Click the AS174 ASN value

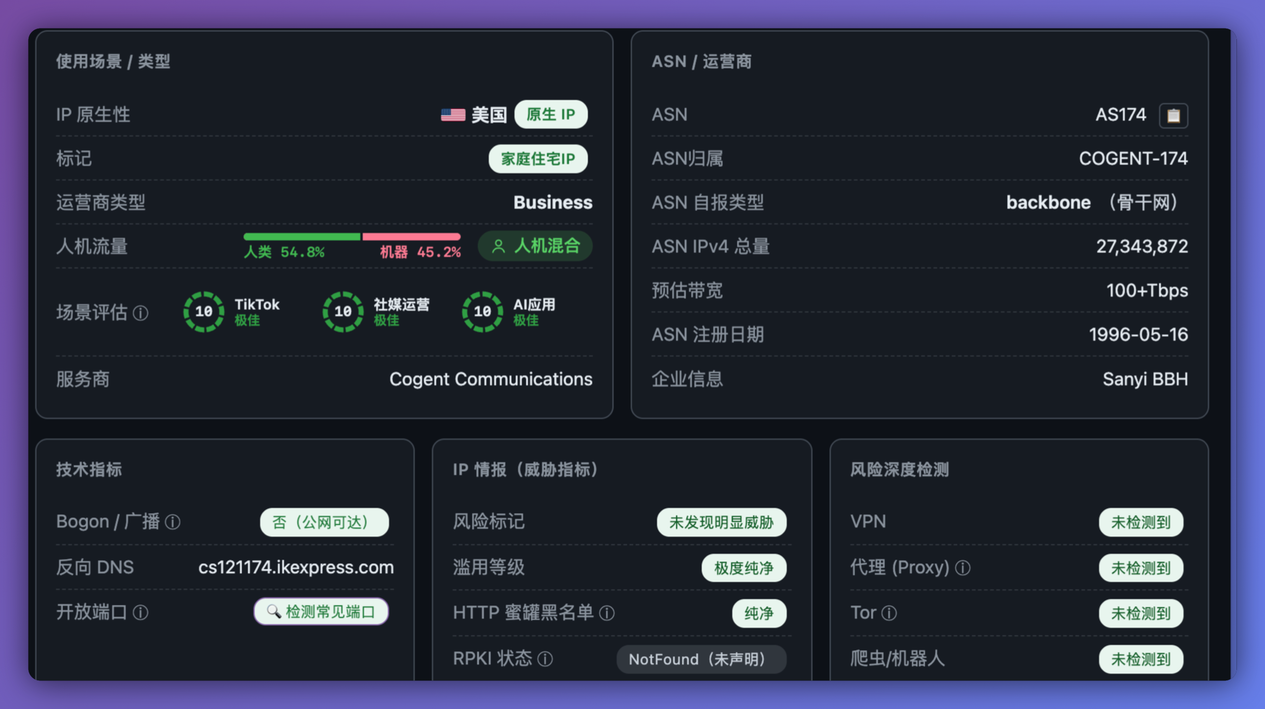1121,115
